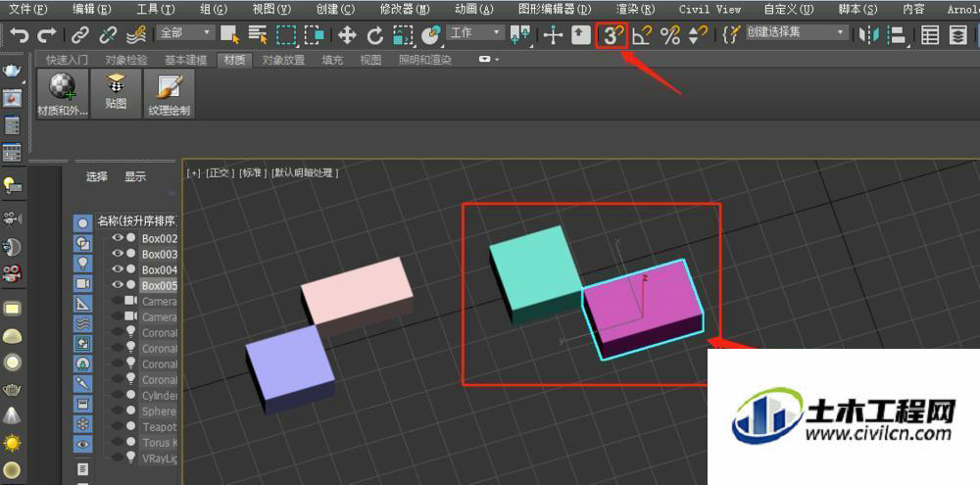The image size is (980, 485).
Task: Activate the Select and Move tool
Action: pyautogui.click(x=347, y=35)
